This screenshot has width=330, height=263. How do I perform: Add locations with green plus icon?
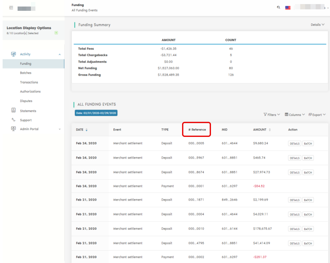point(56,33)
